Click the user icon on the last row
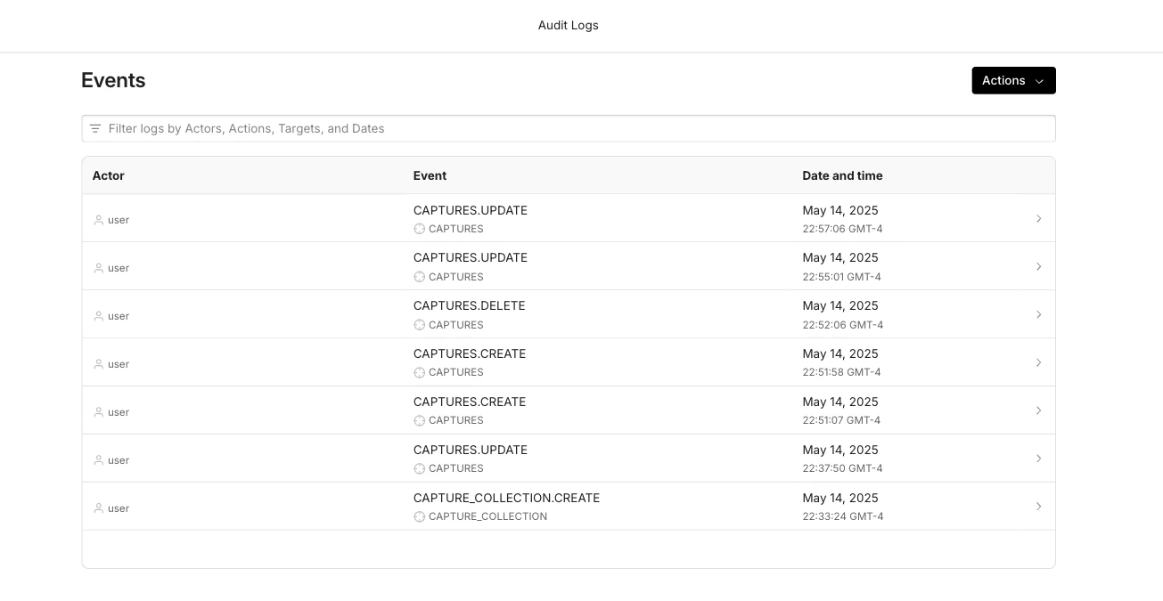The width and height of the screenshot is (1163, 601). (x=98, y=508)
